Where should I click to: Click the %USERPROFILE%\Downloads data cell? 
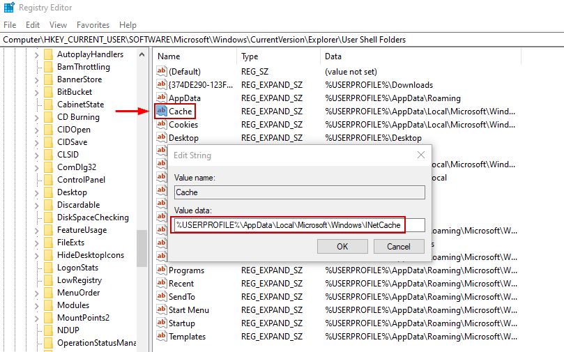click(379, 85)
